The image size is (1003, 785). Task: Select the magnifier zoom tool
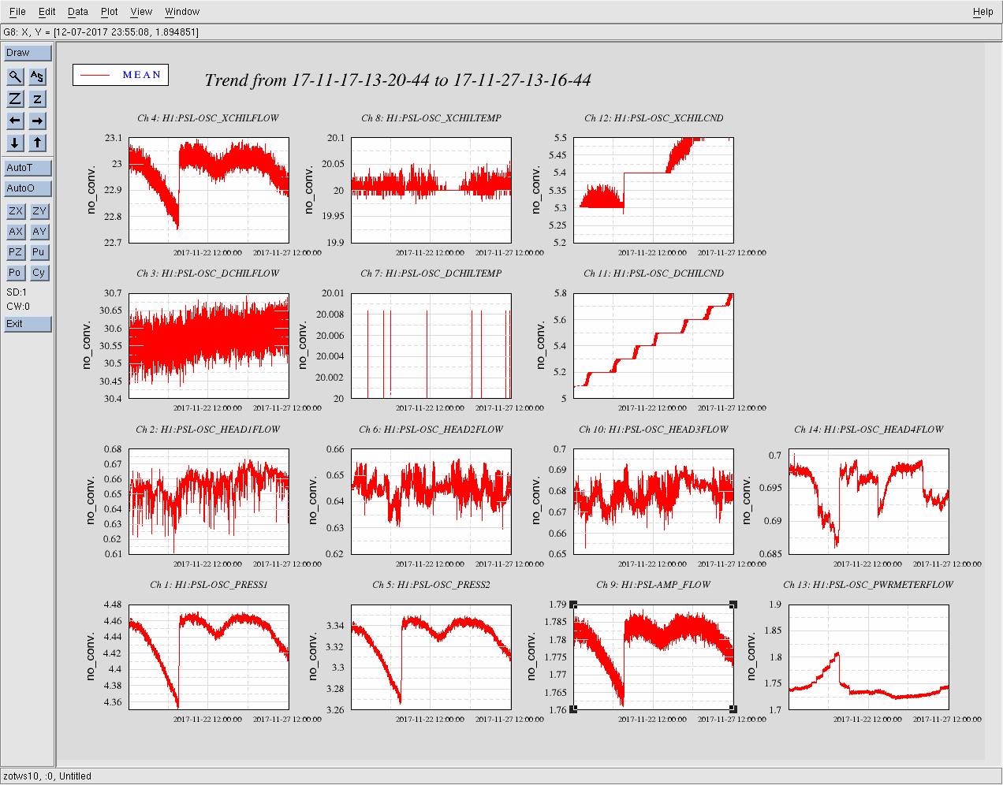15,76
